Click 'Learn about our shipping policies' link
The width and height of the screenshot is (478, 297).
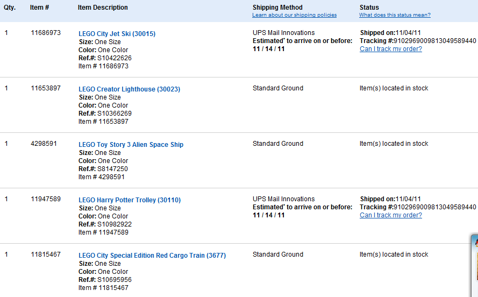point(294,15)
